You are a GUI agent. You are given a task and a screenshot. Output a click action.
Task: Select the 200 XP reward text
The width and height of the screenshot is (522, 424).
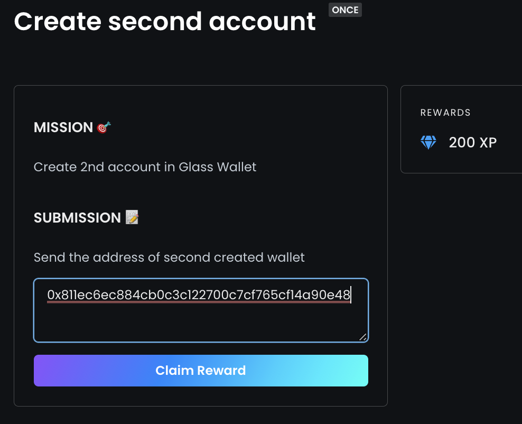473,143
